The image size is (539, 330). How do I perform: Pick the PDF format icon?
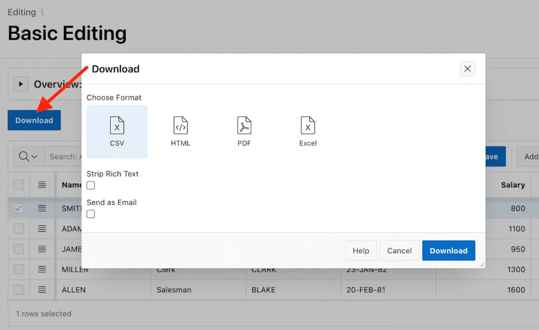pyautogui.click(x=244, y=132)
